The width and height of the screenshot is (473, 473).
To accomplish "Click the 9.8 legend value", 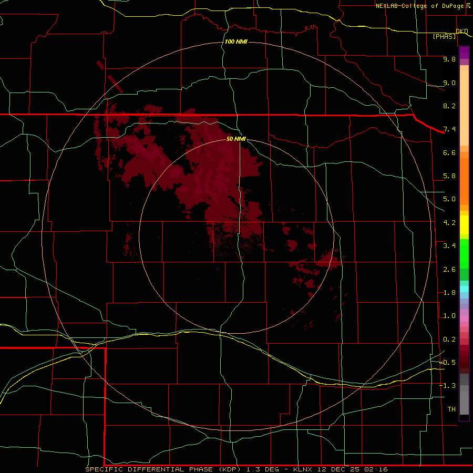I will pos(449,59).
